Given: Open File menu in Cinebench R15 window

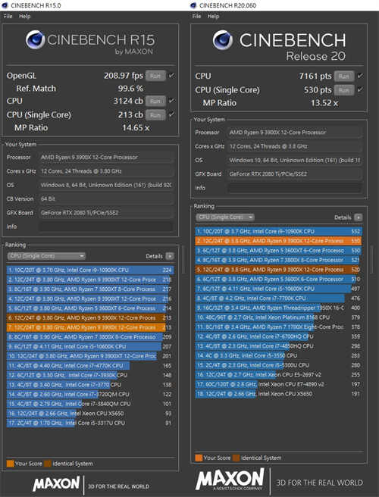Looking at the screenshot, I should pos(8,16).
